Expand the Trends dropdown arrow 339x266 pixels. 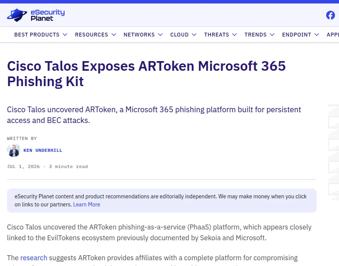click(x=272, y=35)
